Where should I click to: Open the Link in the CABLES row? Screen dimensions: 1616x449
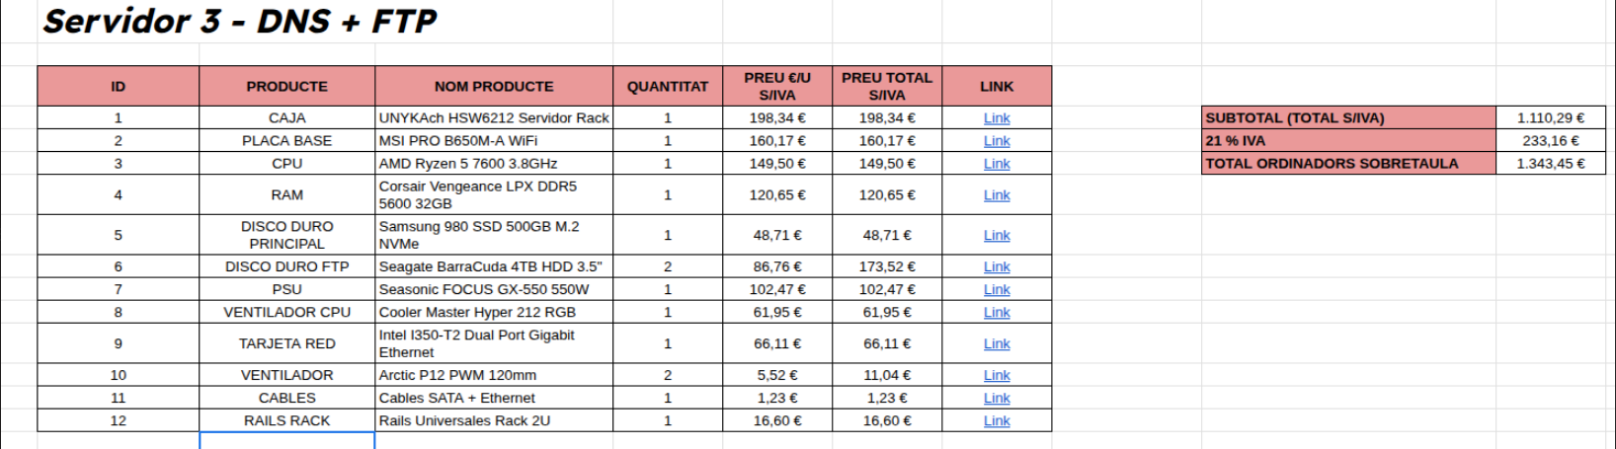[997, 399]
